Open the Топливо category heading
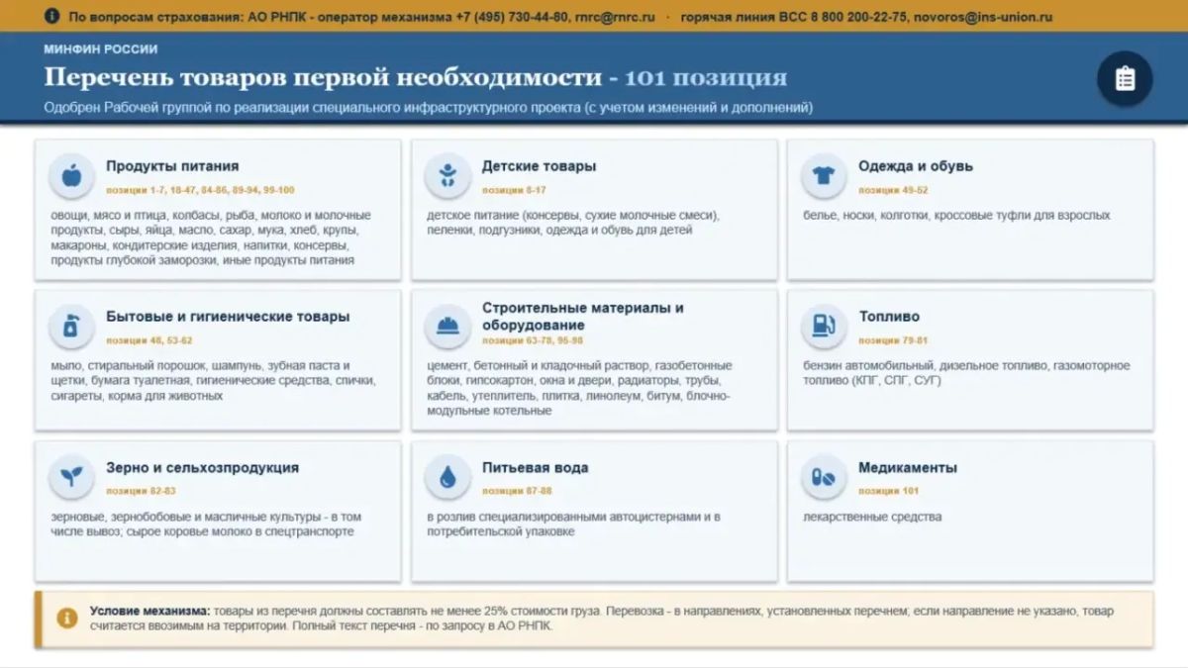1188x668 pixels. (888, 317)
